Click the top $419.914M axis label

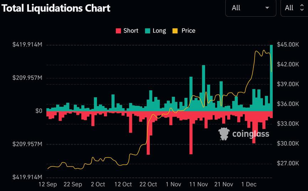tap(27, 44)
